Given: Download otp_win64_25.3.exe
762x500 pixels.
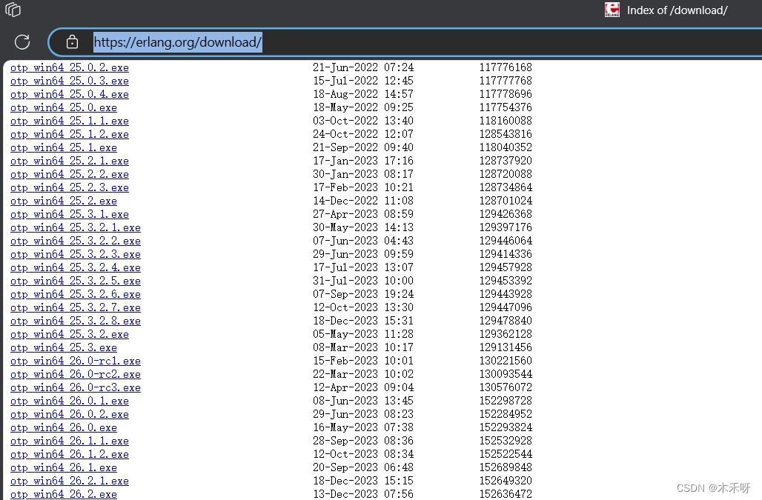Looking at the screenshot, I should pyautogui.click(x=64, y=347).
